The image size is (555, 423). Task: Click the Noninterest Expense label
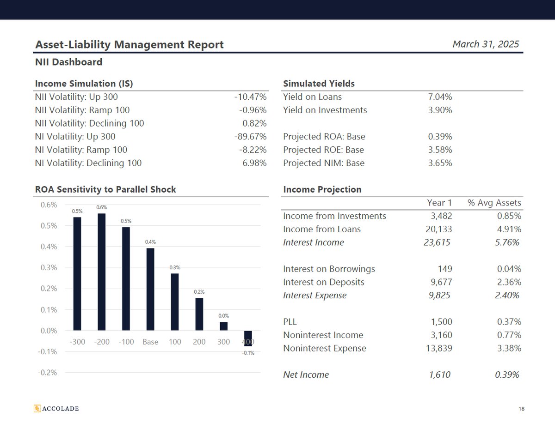point(325,348)
